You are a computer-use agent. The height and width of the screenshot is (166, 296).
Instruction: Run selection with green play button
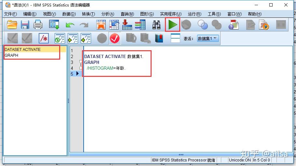[172, 25]
